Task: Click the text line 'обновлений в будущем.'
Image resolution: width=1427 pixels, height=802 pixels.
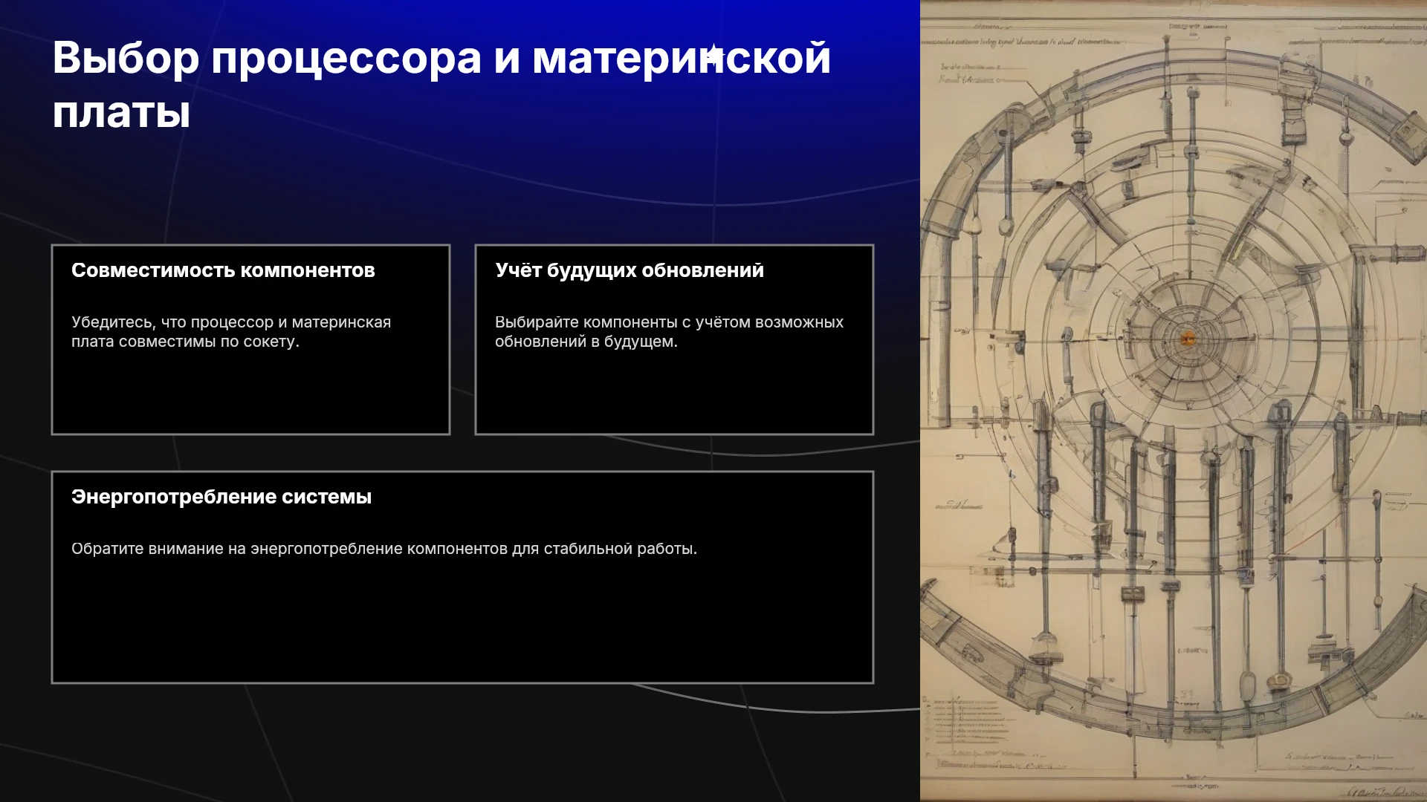Action: pos(586,342)
